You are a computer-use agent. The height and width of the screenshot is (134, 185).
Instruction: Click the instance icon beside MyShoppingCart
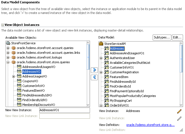[106, 100]
